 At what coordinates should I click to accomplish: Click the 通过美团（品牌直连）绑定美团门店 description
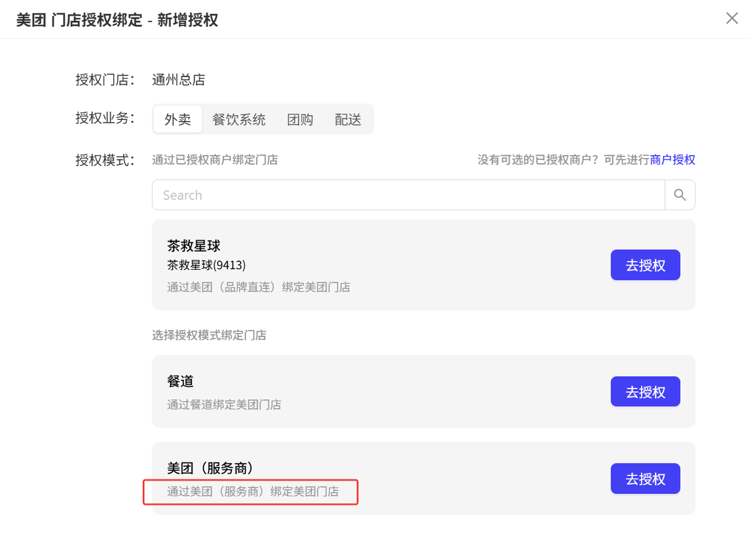258,287
